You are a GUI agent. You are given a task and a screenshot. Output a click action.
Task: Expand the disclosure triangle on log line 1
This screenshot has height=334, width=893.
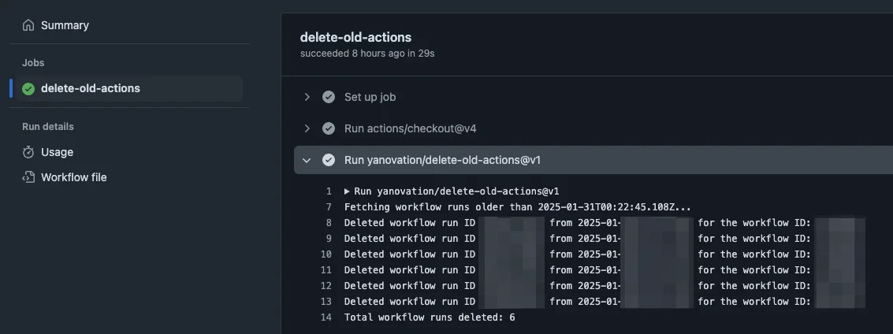click(x=348, y=191)
